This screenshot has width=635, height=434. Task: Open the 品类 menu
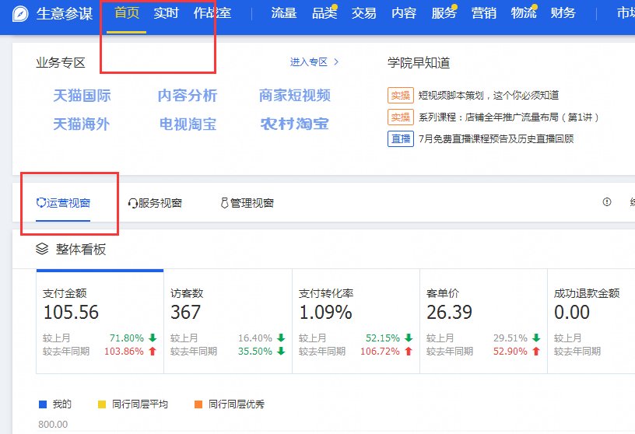coord(325,13)
